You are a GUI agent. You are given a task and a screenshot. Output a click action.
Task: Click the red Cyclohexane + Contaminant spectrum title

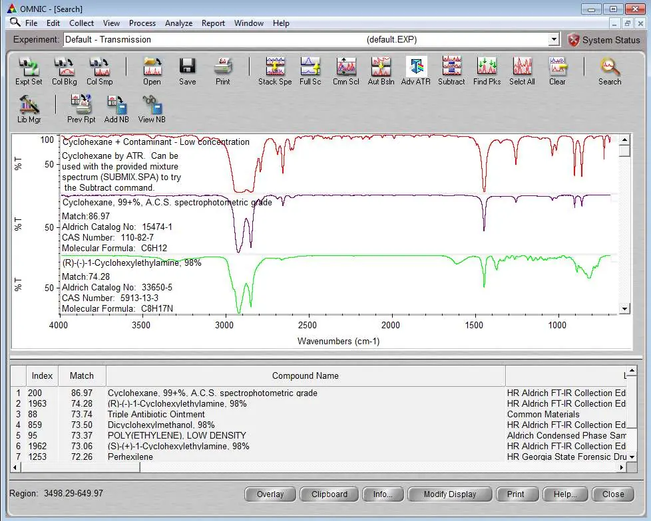(x=156, y=142)
